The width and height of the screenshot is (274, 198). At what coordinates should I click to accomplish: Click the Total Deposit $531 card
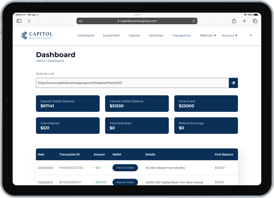point(68,126)
